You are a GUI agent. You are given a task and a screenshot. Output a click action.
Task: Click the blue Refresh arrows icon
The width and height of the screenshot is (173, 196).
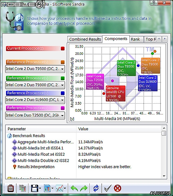click(x=96, y=188)
